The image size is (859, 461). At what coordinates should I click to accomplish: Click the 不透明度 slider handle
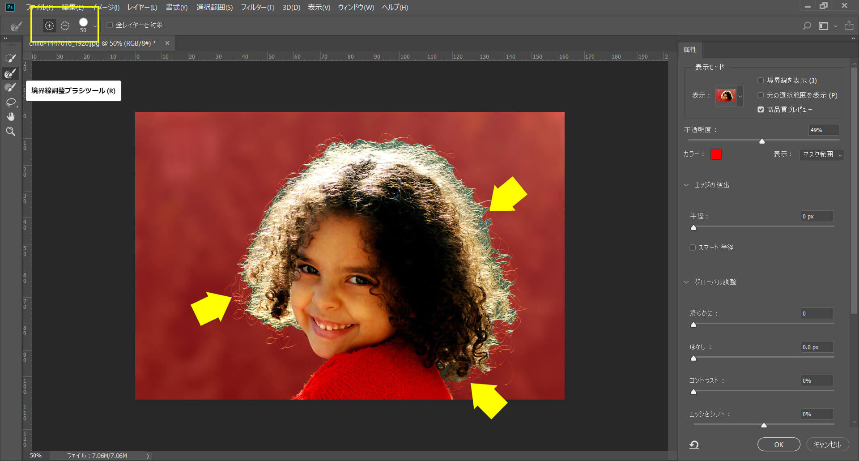tap(762, 141)
